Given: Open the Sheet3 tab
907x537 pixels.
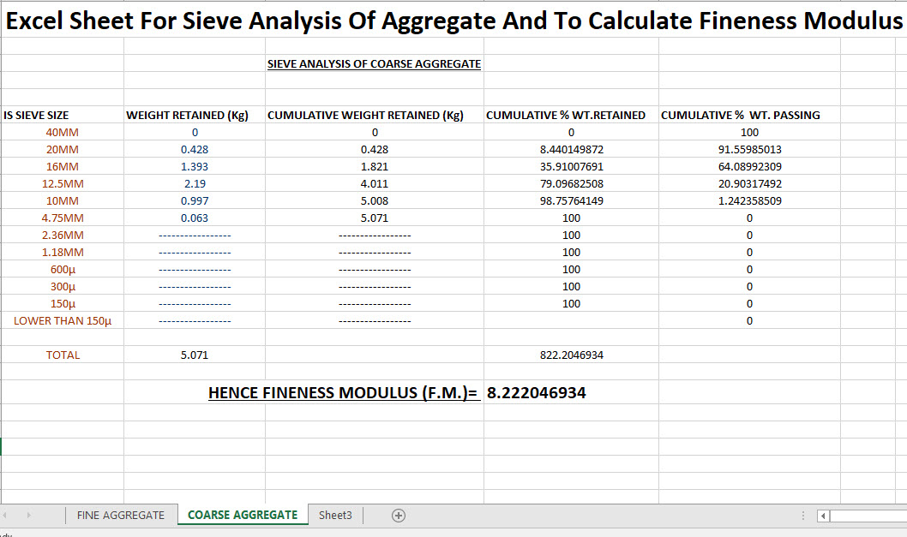Looking at the screenshot, I should click(x=335, y=515).
